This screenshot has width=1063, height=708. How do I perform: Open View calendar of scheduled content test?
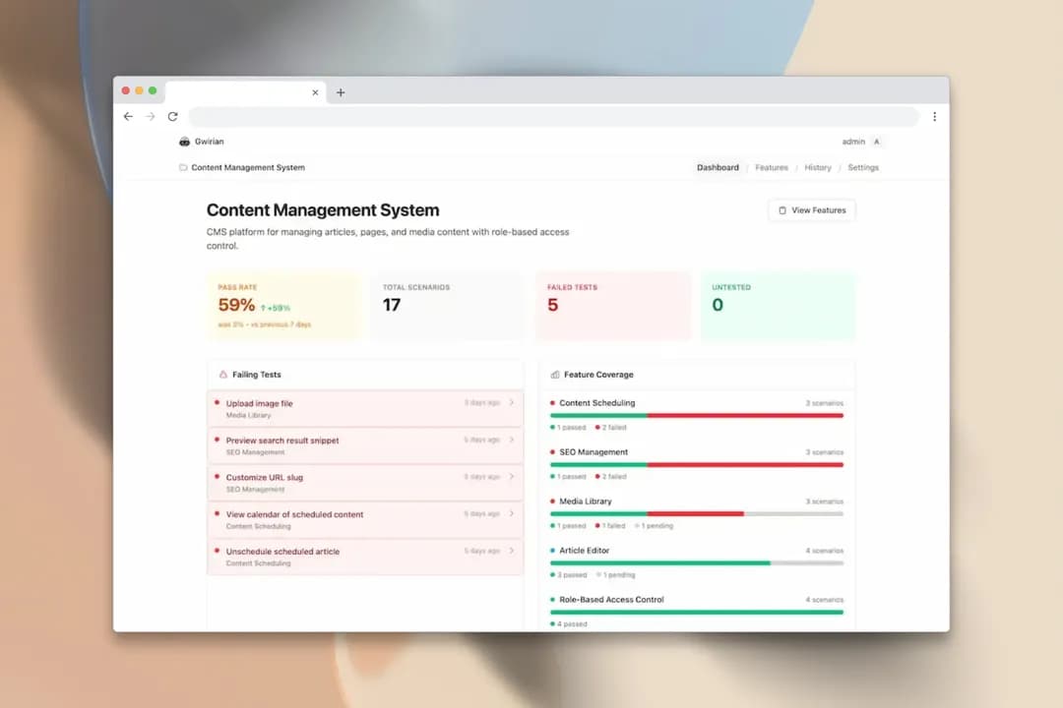click(365, 519)
